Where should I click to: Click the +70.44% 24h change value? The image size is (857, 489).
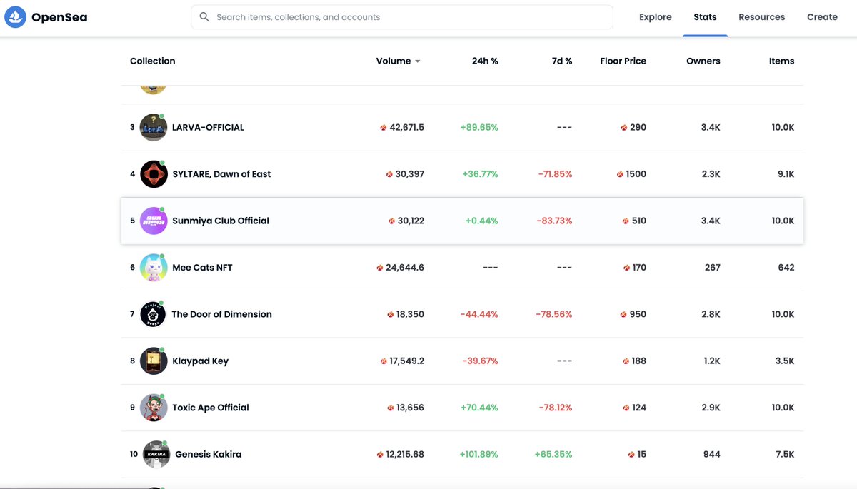click(479, 408)
